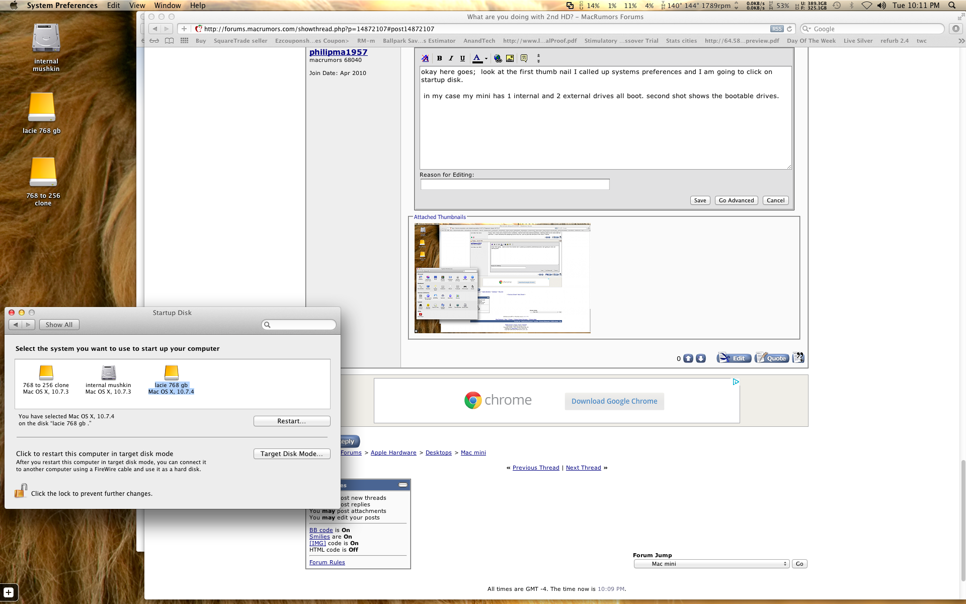Go forward in System Preferences pane
Image resolution: width=966 pixels, height=604 pixels.
click(29, 325)
